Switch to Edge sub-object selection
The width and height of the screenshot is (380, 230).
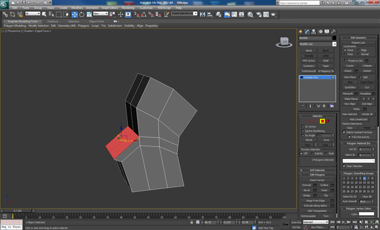[311, 121]
